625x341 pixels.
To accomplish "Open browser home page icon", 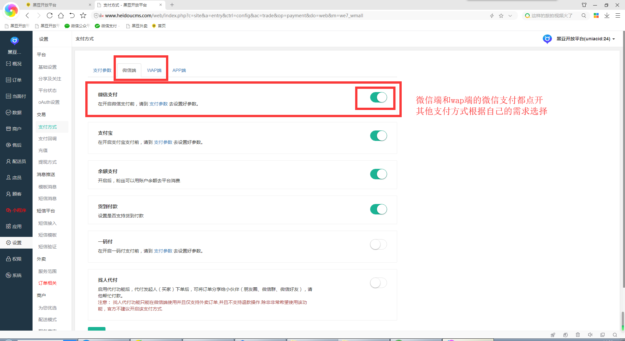I will (x=61, y=15).
